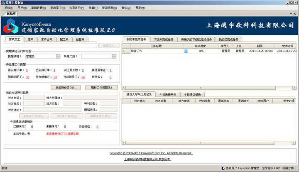Switch to the 今日未接来电 tab

click(168, 95)
